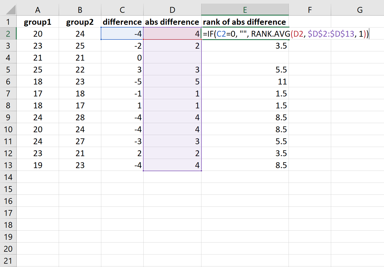
Task: Click the 'rank of abs difference' header cell
Action: pos(245,22)
